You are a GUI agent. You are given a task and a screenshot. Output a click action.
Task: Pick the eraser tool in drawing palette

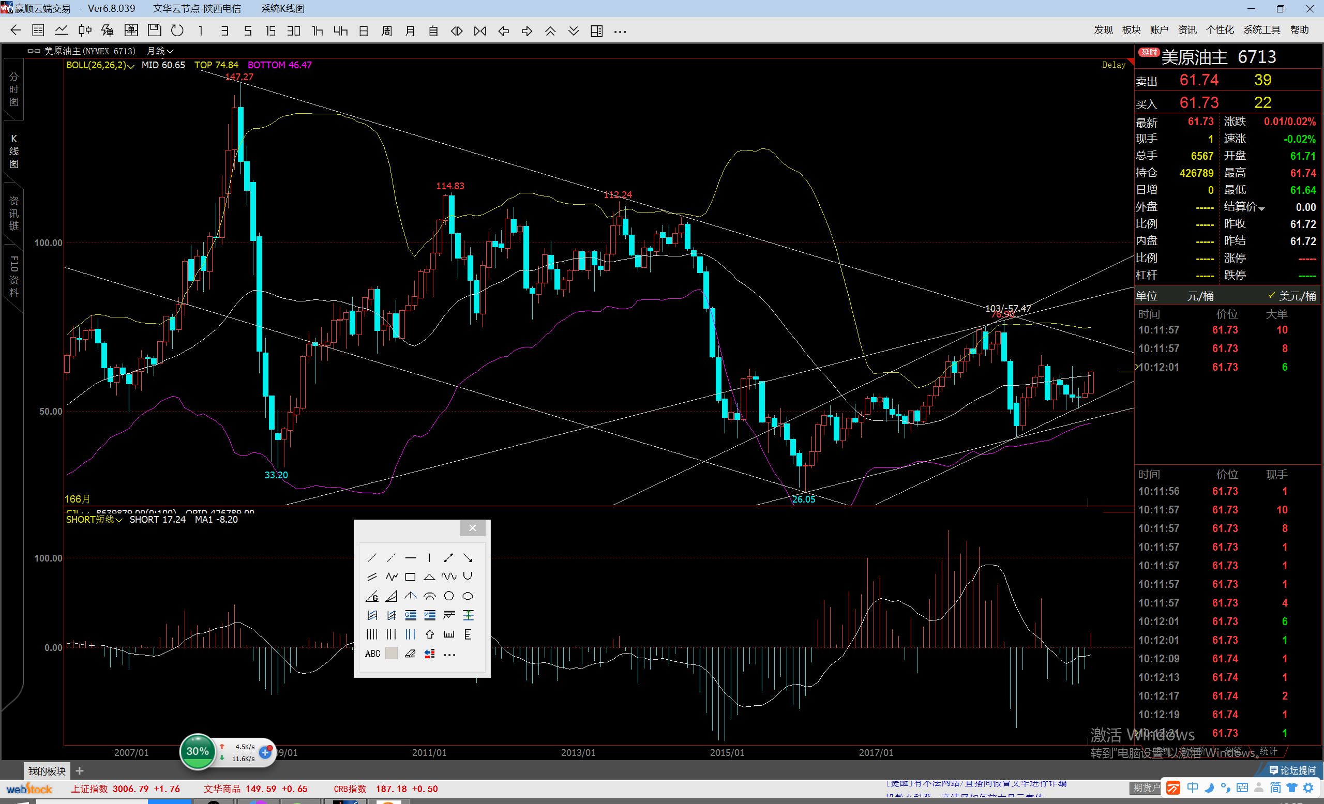410,654
